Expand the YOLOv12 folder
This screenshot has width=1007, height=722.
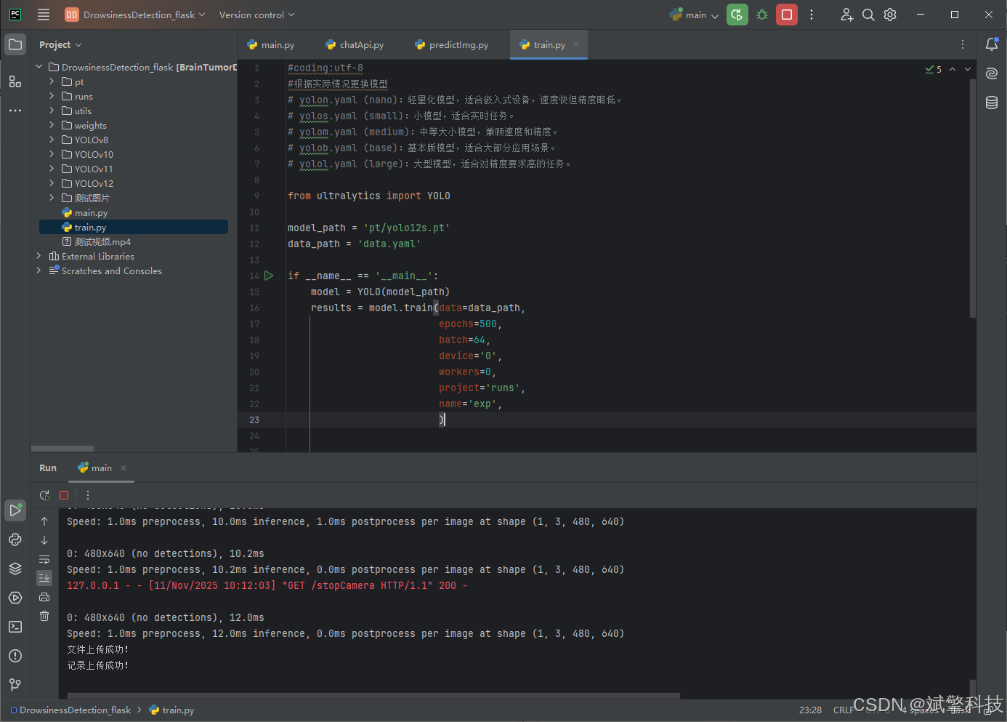[x=52, y=183]
